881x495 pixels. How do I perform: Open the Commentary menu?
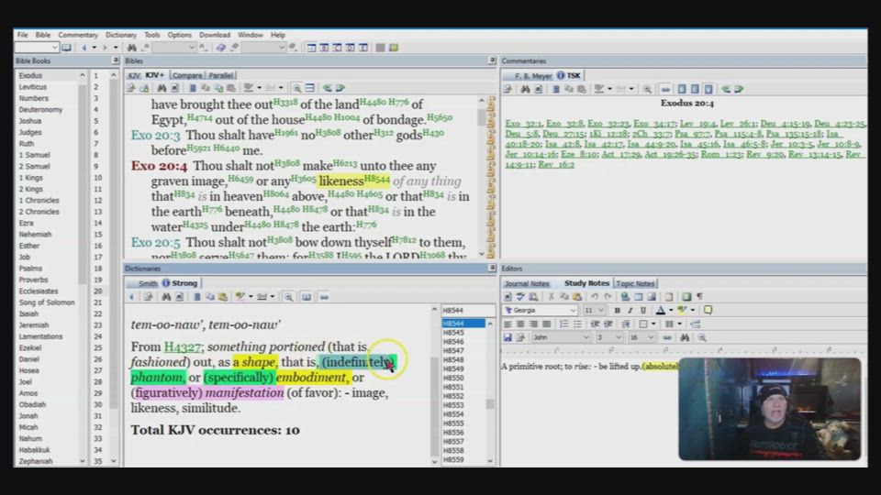pyautogui.click(x=78, y=35)
